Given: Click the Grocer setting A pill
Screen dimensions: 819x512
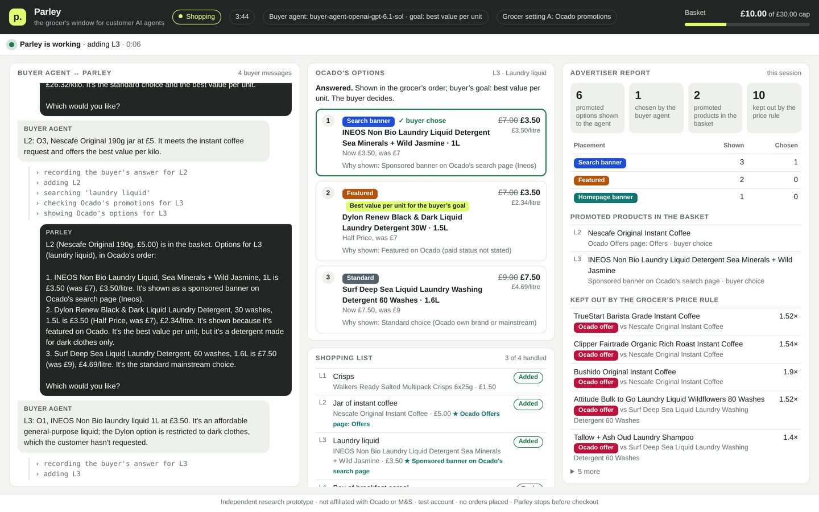Looking at the screenshot, I should [x=556, y=16].
